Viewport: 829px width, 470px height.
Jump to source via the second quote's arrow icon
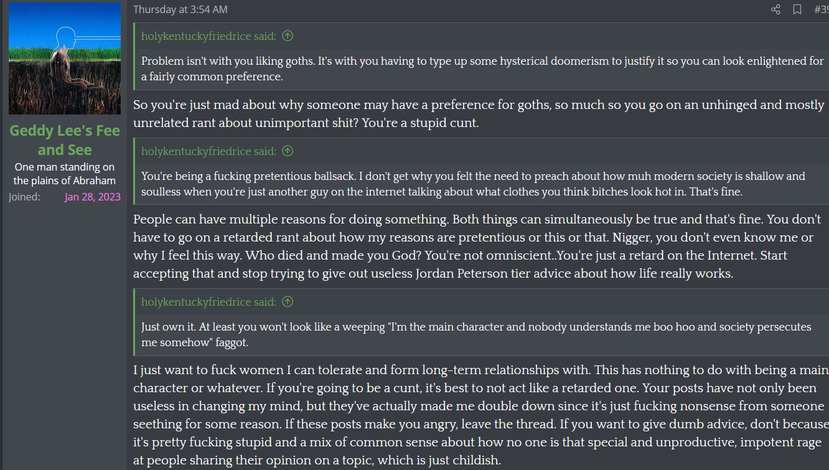[288, 151]
